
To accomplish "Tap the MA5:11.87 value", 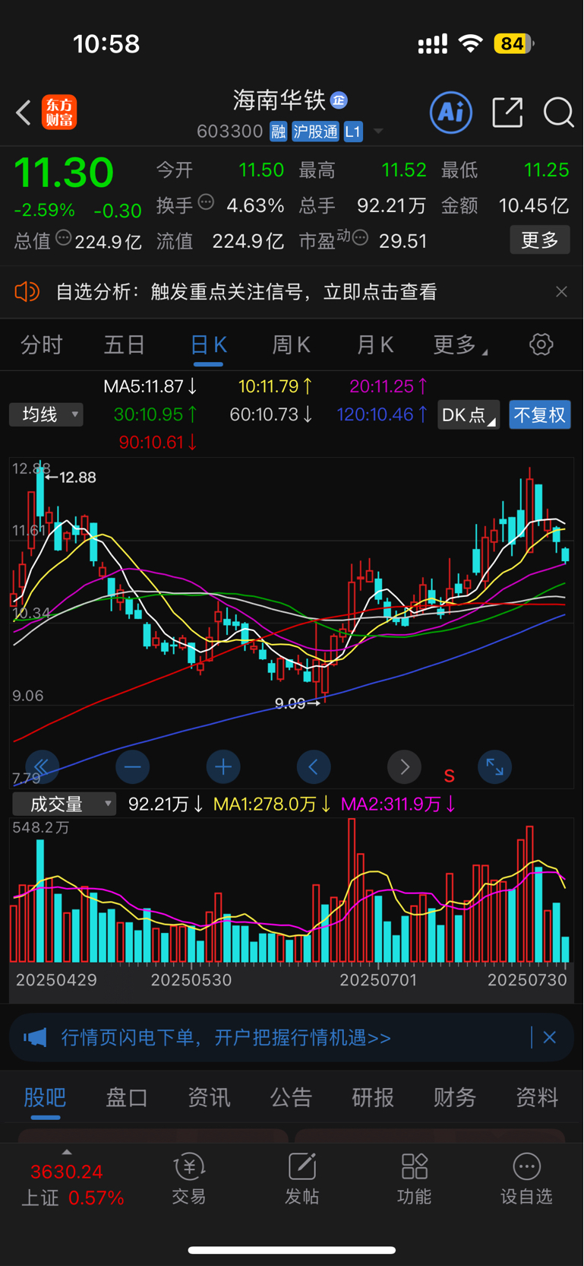I will [x=150, y=386].
